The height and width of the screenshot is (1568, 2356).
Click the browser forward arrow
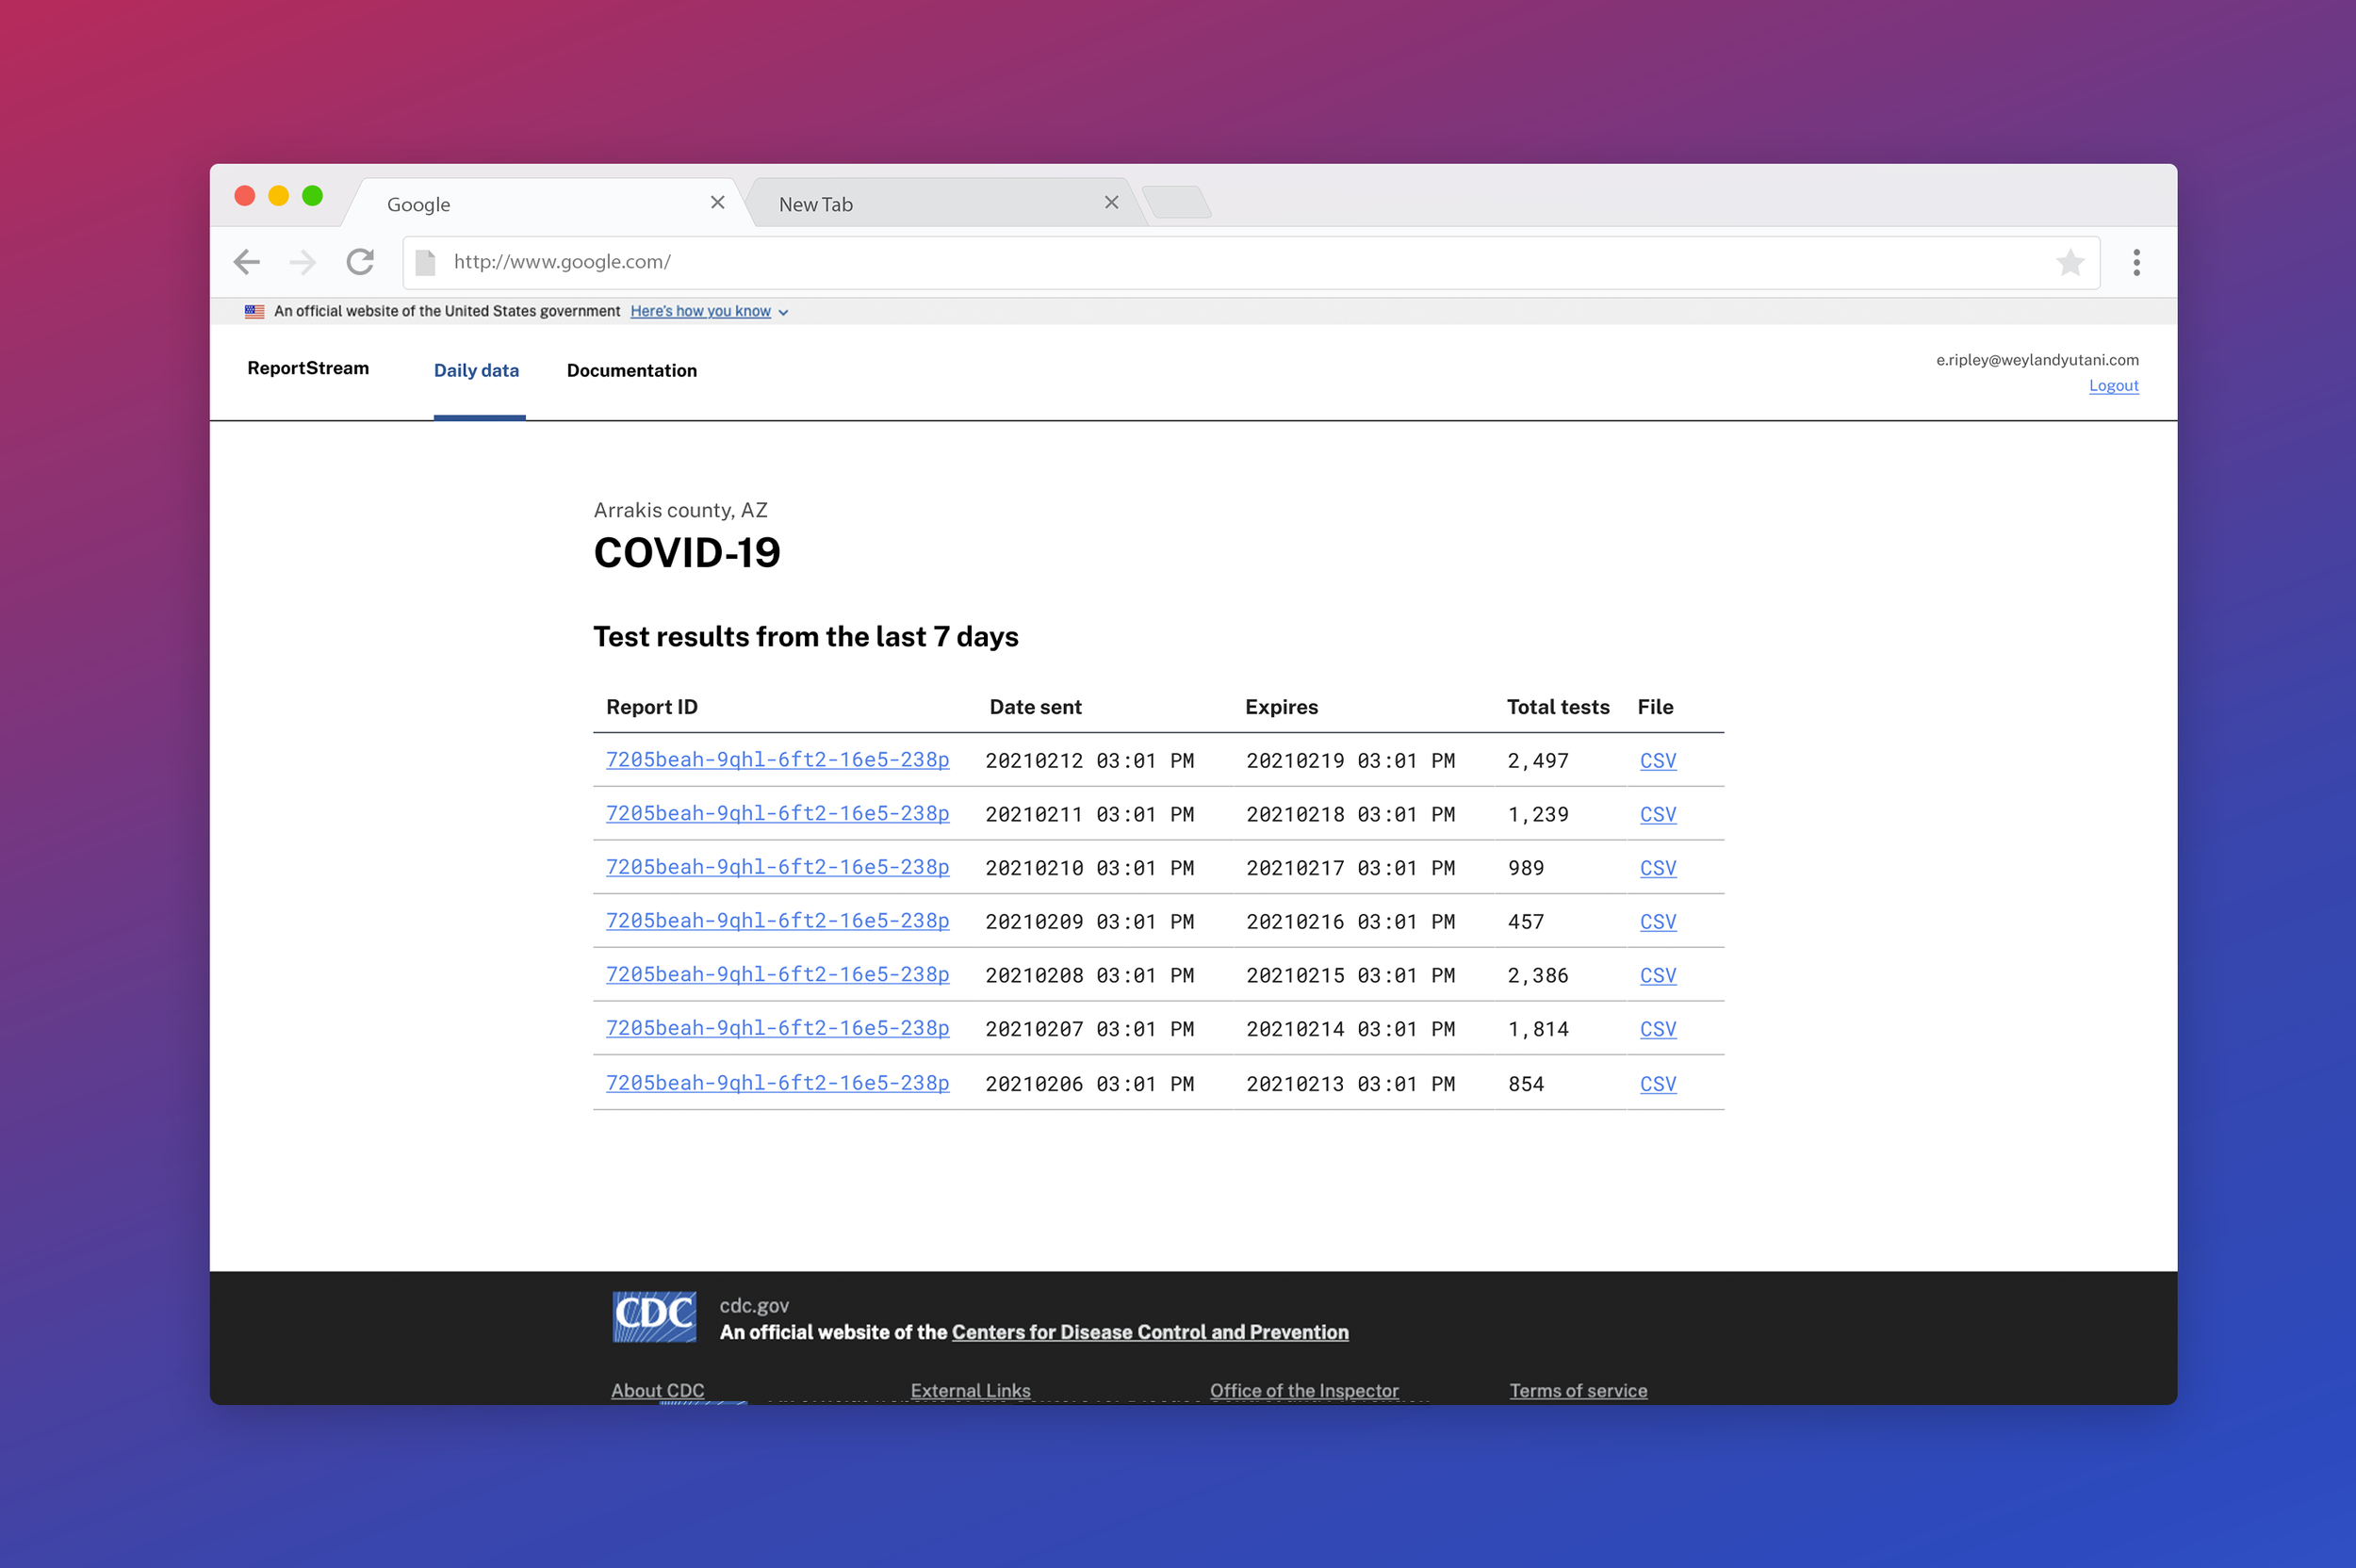tap(302, 262)
